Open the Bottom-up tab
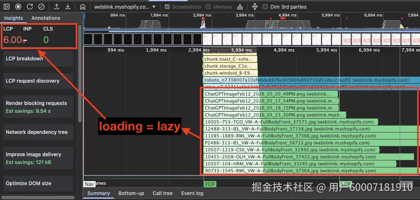The width and height of the screenshot is (420, 200). [131, 193]
